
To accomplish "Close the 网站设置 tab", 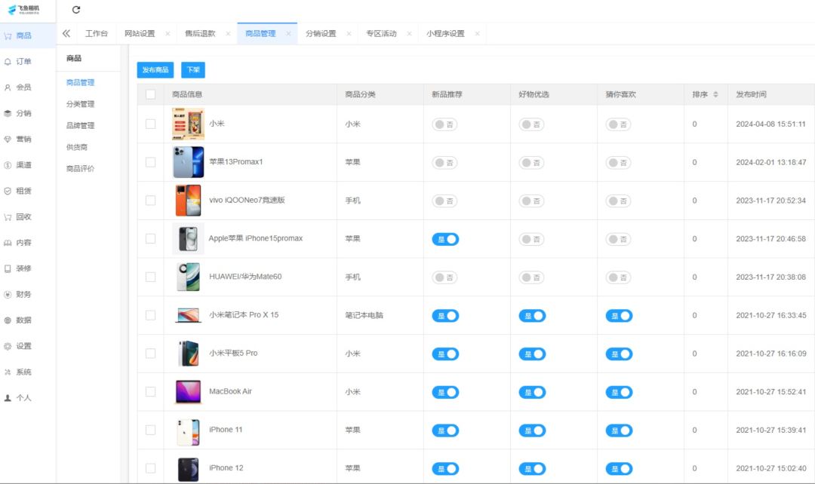I will [168, 34].
